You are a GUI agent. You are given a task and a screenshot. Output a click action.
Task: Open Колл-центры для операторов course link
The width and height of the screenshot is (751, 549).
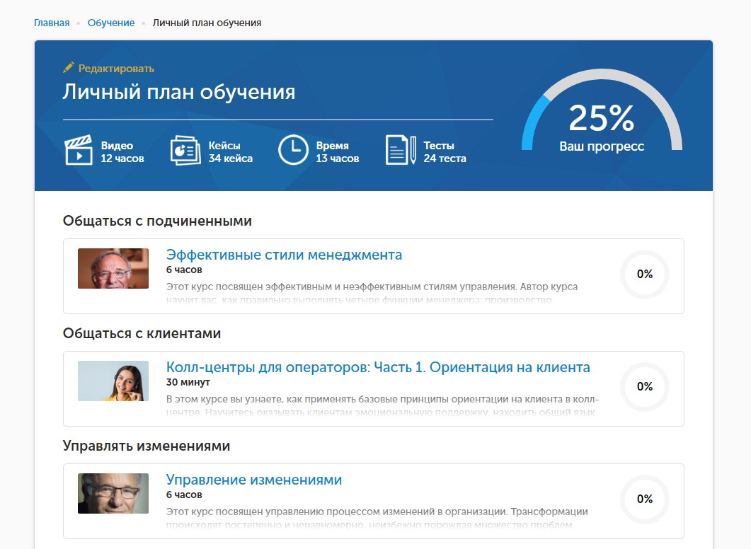[x=378, y=367]
